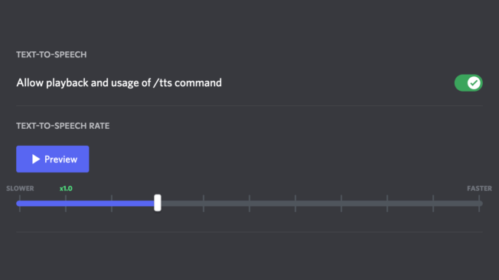This screenshot has height=280, width=499.
Task: Select the slowest tick under the SLOWER label
Action: [20, 203]
